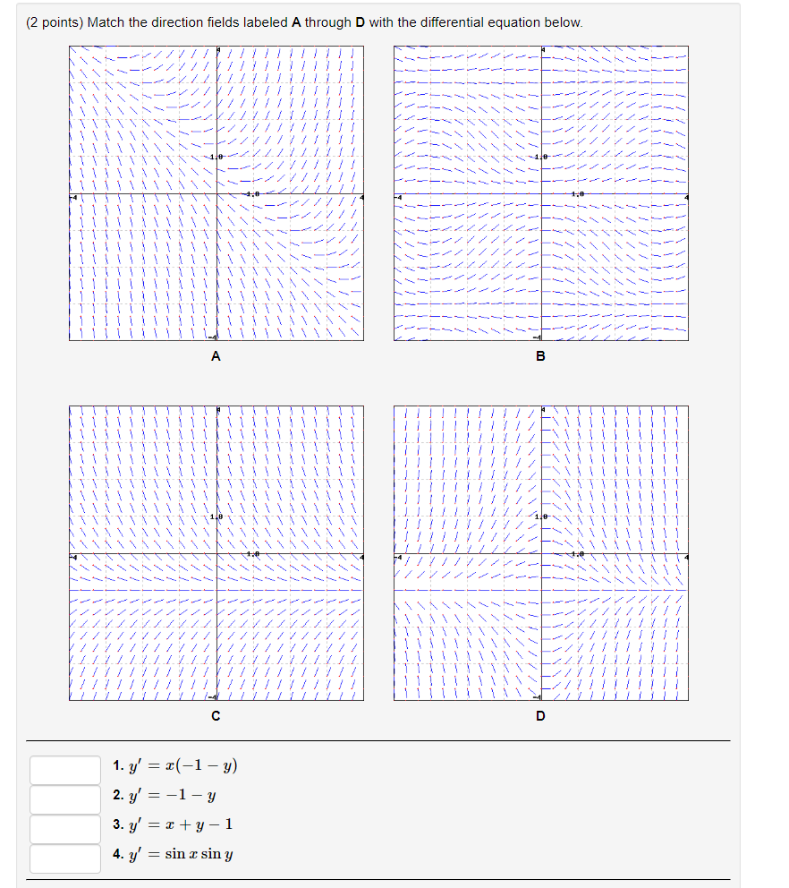Click the label C under the bottom-left plot
This screenshot has height=888, width=789.
coord(215,715)
